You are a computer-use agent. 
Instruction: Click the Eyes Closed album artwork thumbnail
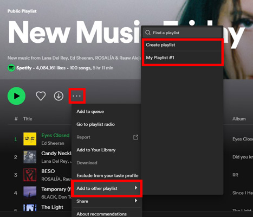(30, 139)
